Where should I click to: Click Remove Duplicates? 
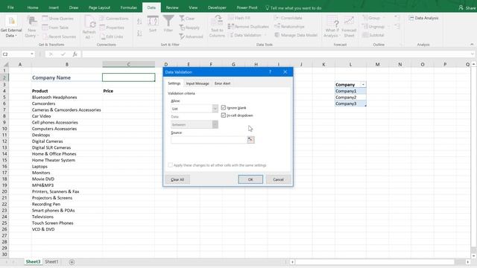248,27
